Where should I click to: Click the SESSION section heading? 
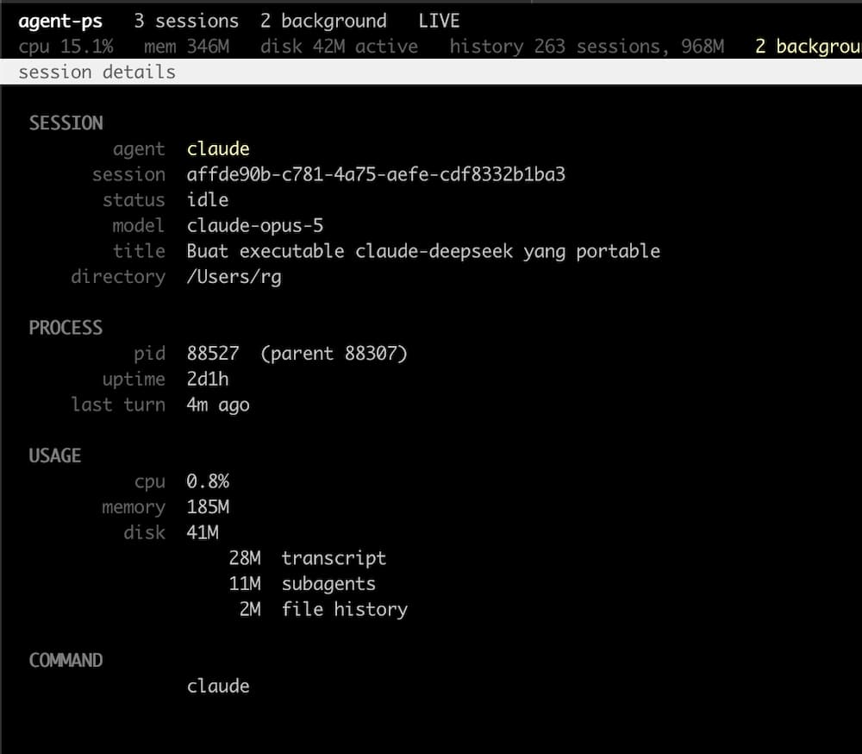pyautogui.click(x=66, y=123)
